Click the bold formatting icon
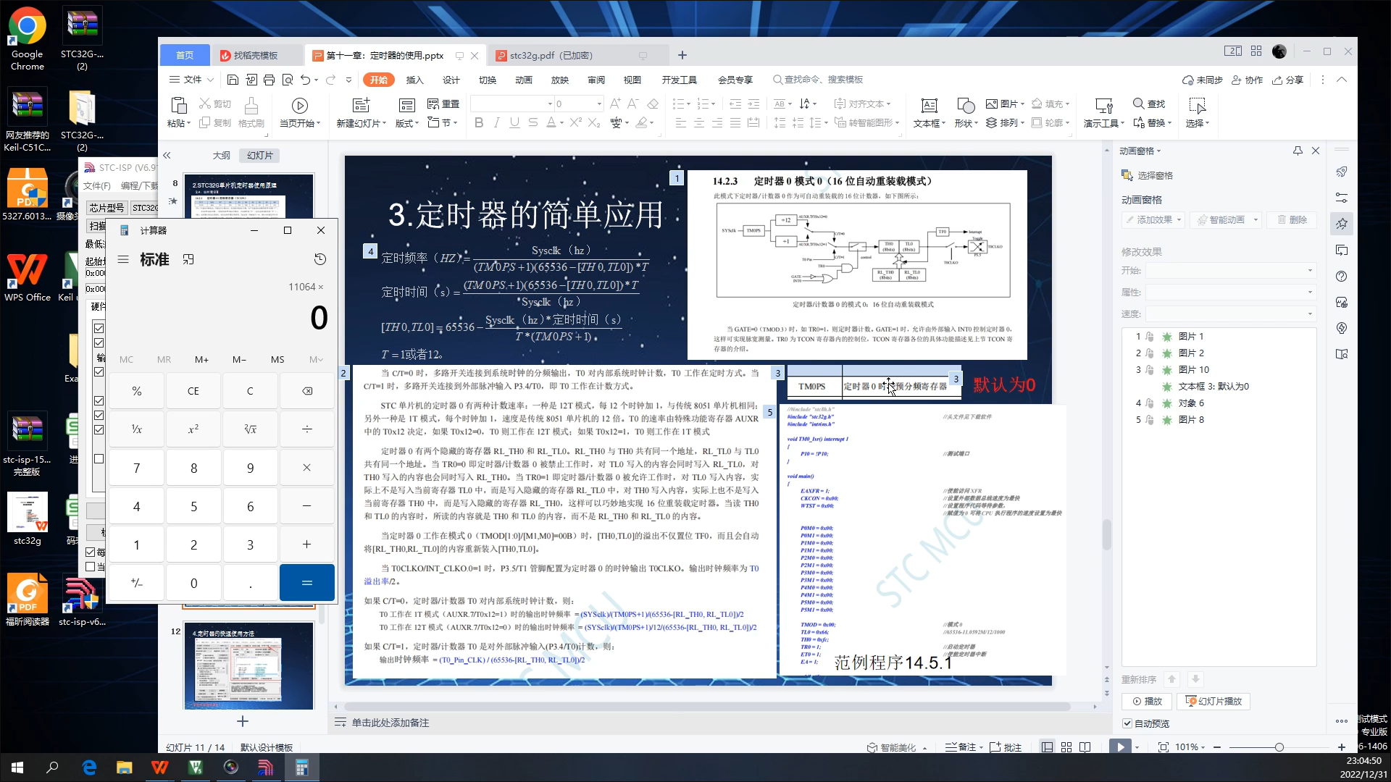Viewport: 1391px width, 782px height. coord(479,122)
